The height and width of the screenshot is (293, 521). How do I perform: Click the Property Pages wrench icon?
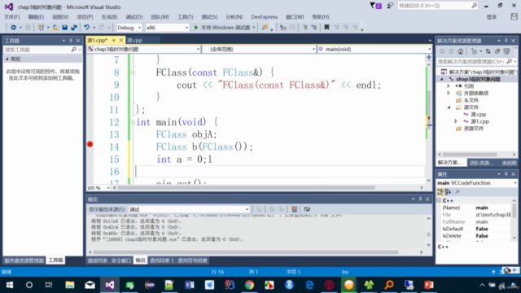(x=458, y=192)
